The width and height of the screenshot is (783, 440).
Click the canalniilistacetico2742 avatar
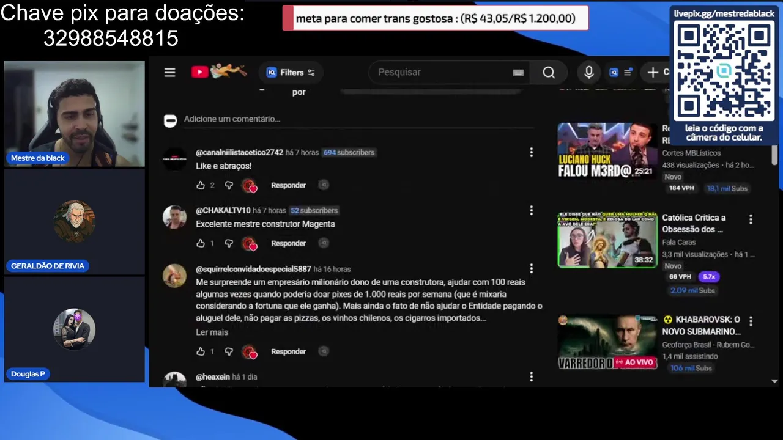[175, 159]
